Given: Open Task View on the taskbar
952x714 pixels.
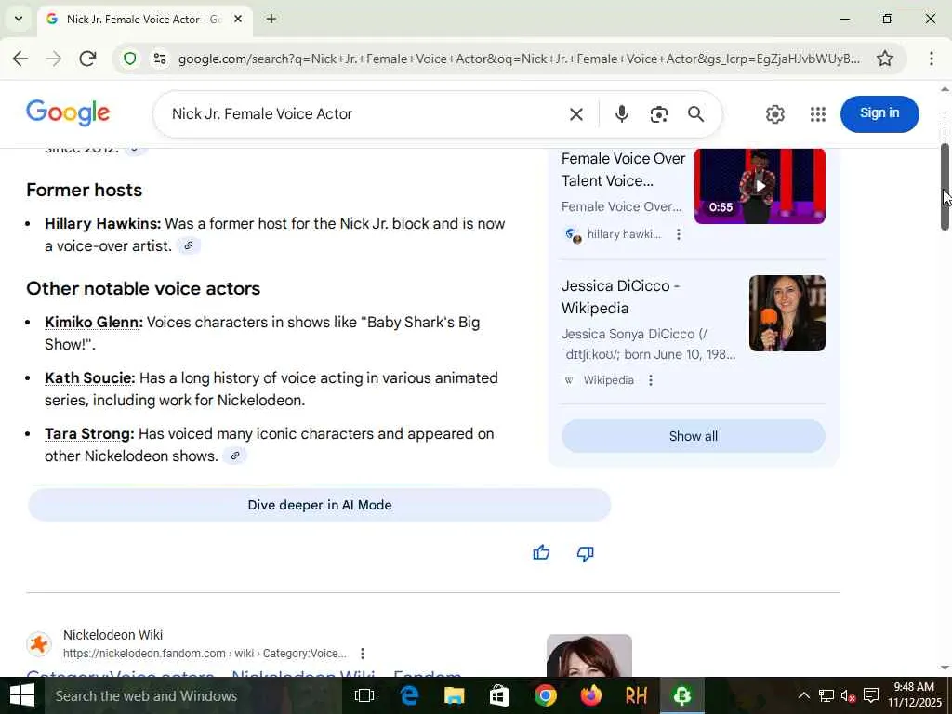Looking at the screenshot, I should pyautogui.click(x=364, y=695).
